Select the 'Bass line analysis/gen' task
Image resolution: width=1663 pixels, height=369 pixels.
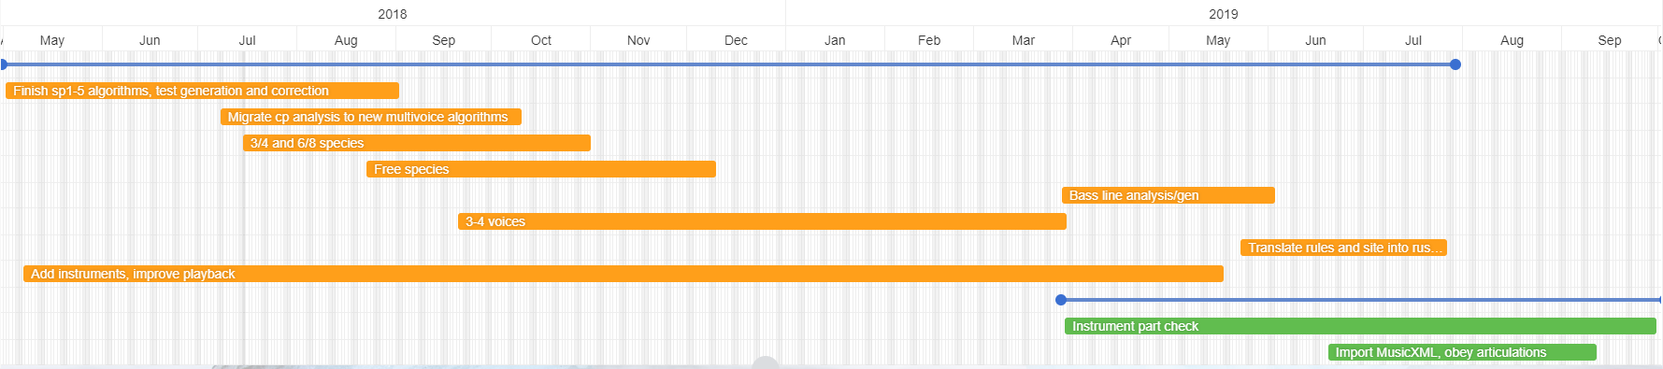pyautogui.click(x=1168, y=195)
